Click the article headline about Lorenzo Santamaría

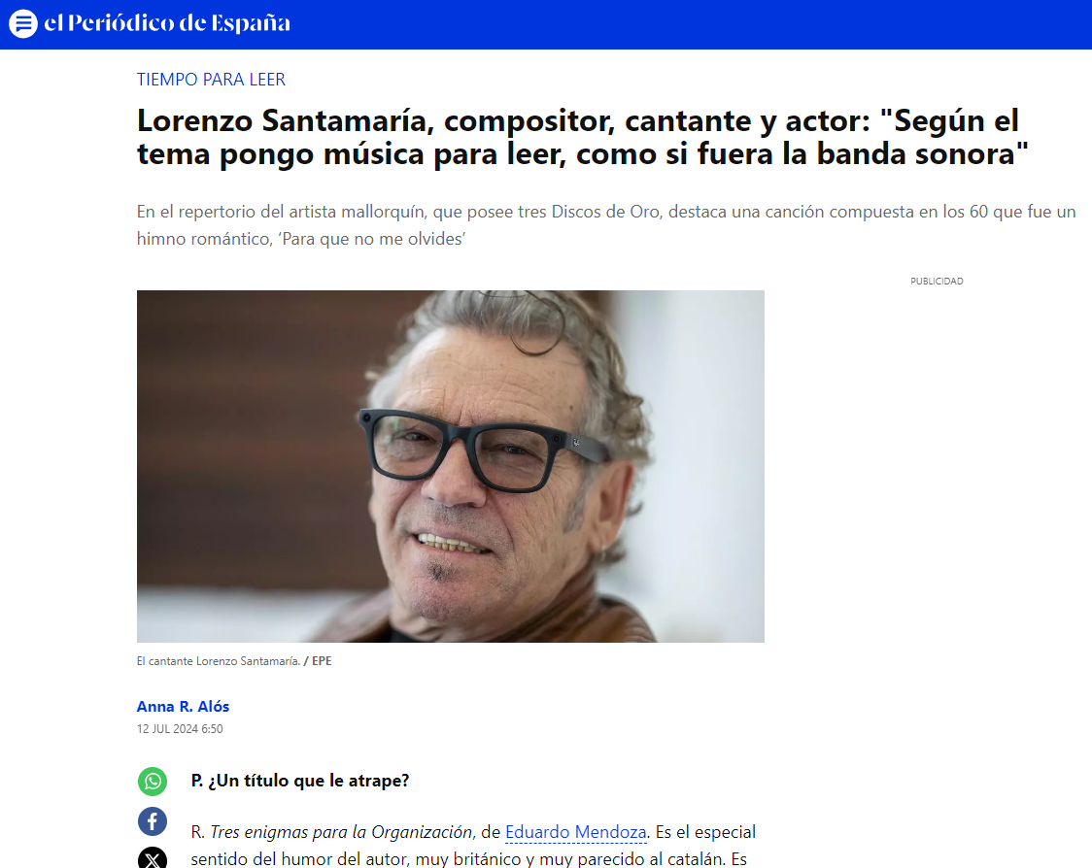[x=582, y=137]
